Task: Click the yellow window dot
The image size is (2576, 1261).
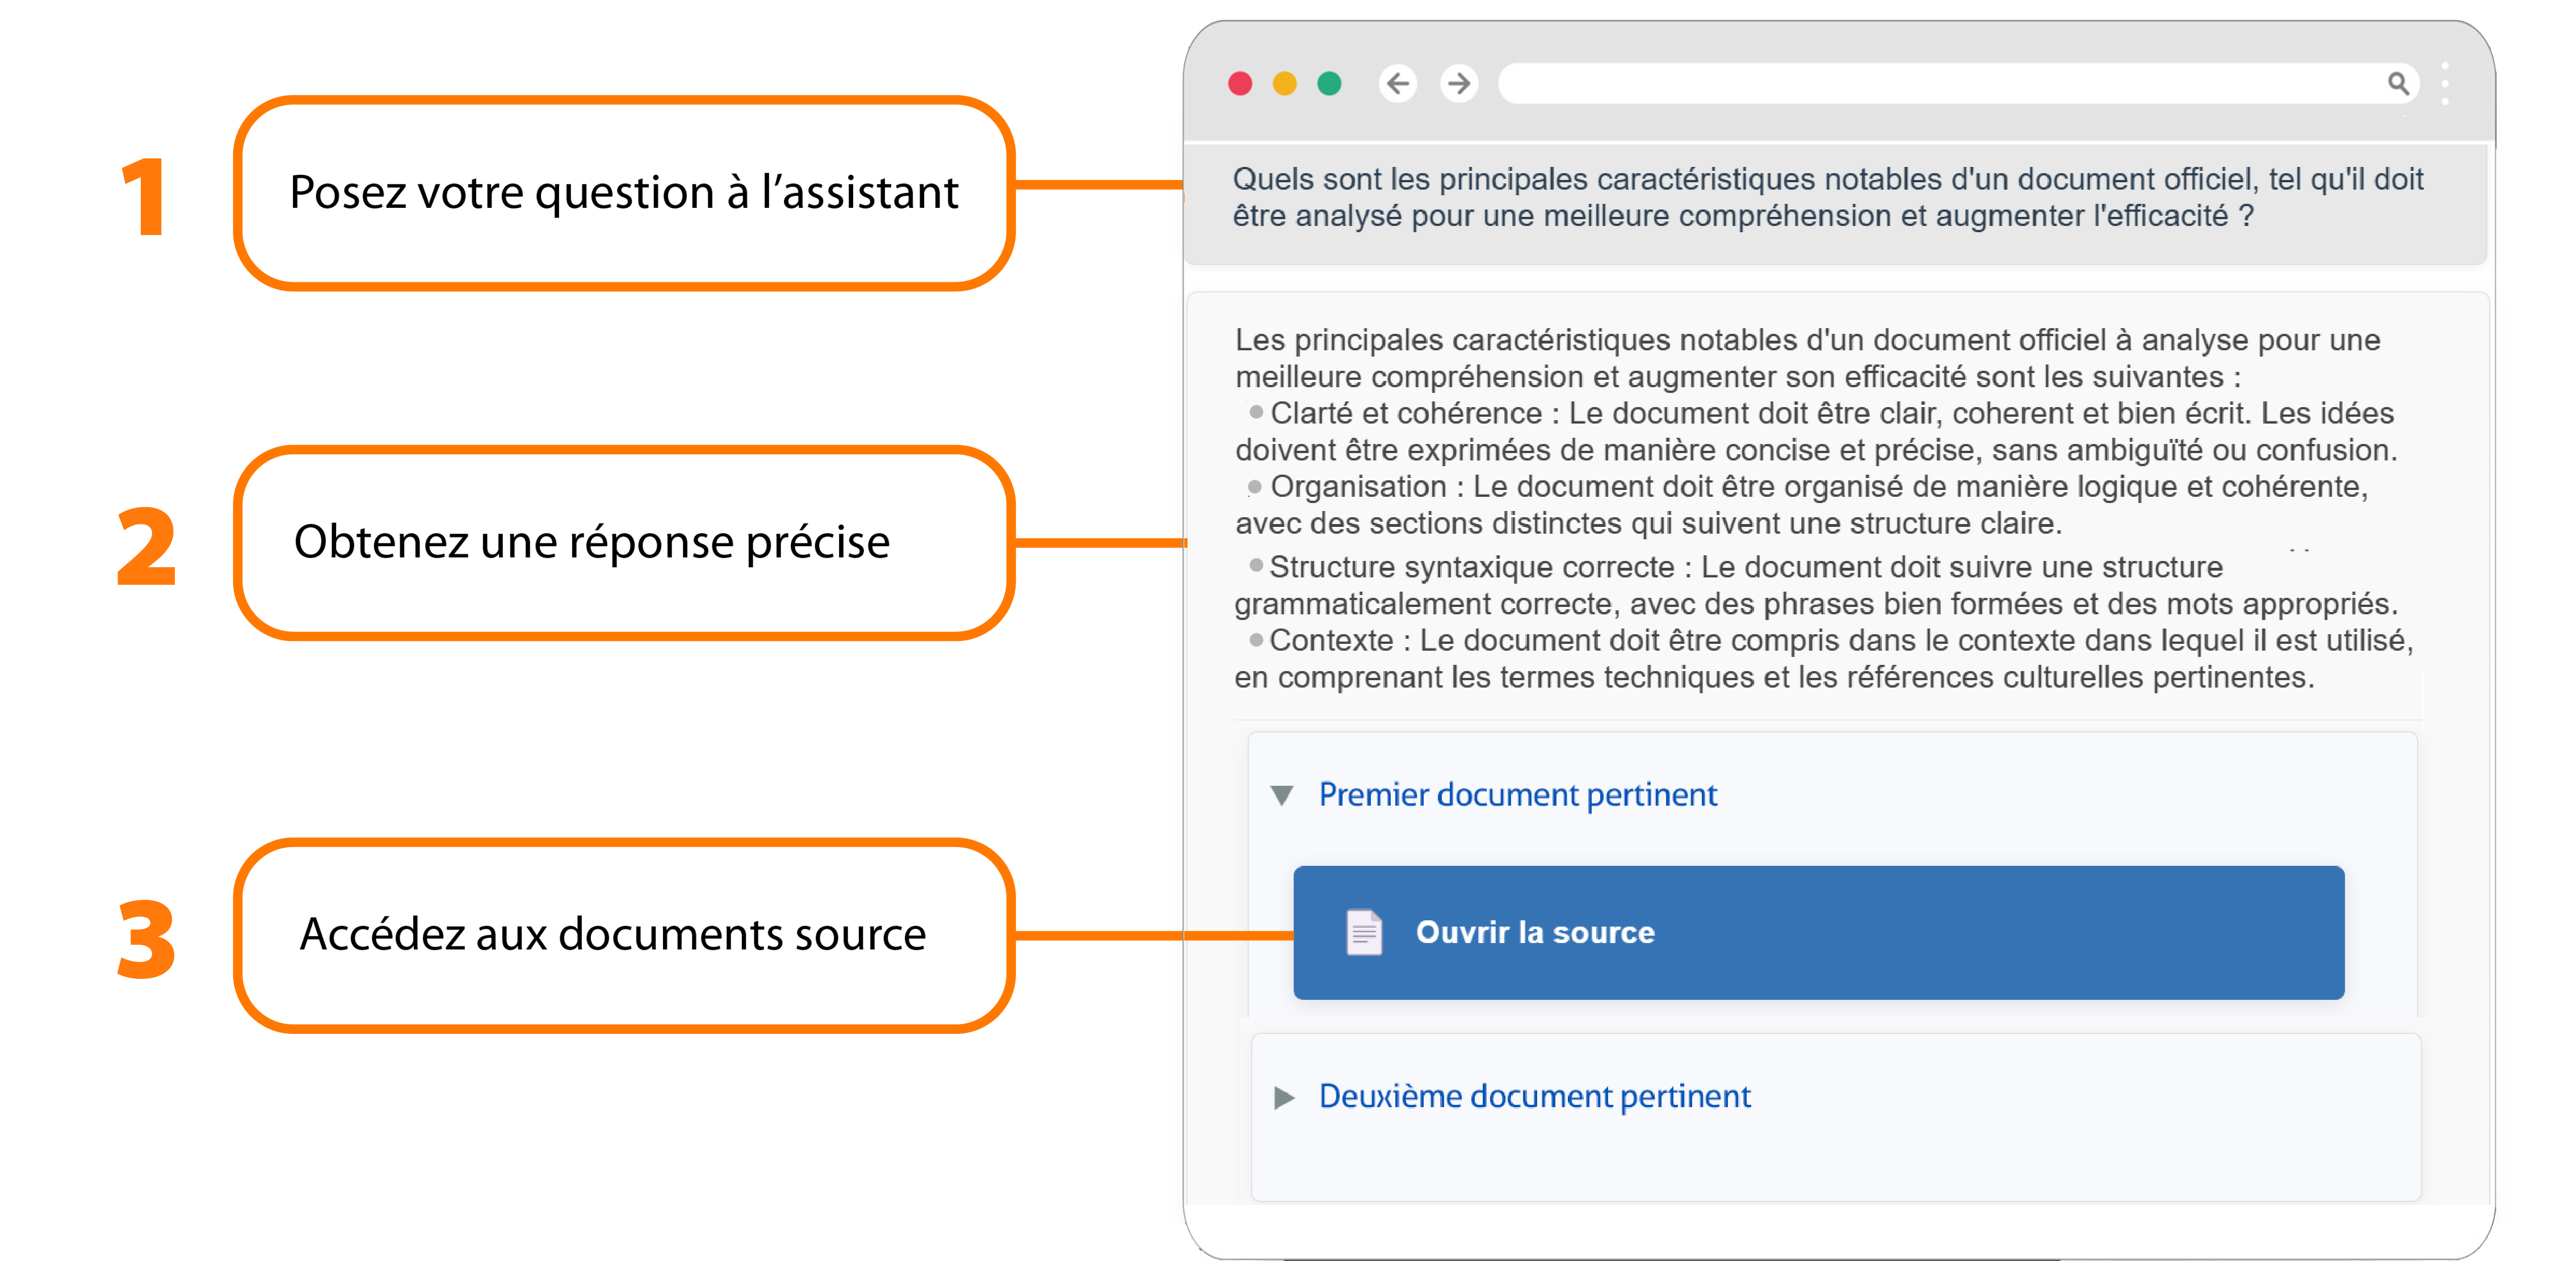Action: tap(1284, 83)
